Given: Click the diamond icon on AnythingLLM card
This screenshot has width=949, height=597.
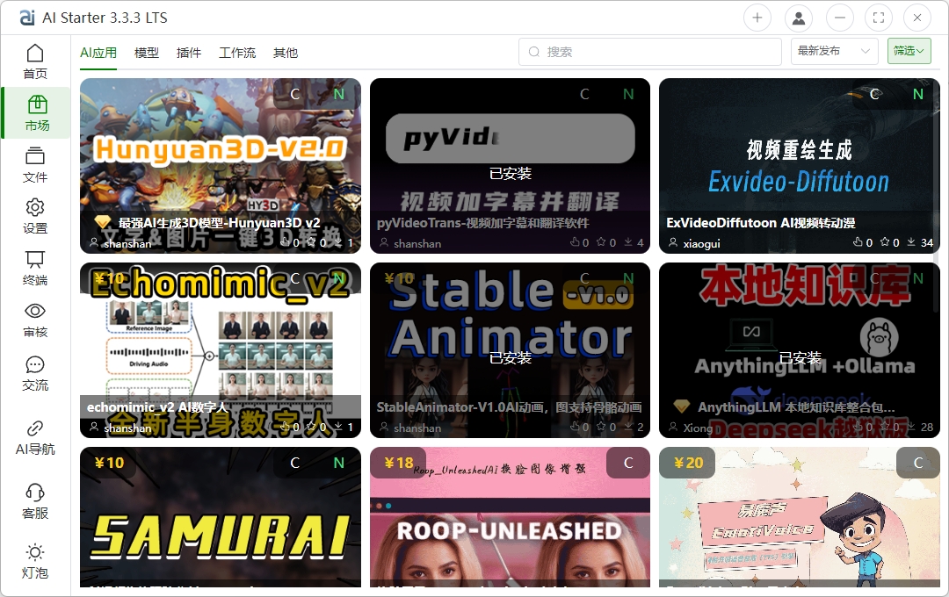Looking at the screenshot, I should point(682,406).
